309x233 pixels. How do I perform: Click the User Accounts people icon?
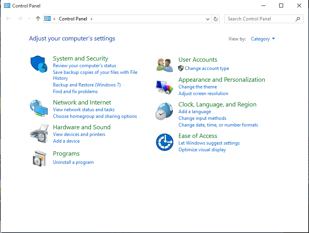(x=165, y=65)
